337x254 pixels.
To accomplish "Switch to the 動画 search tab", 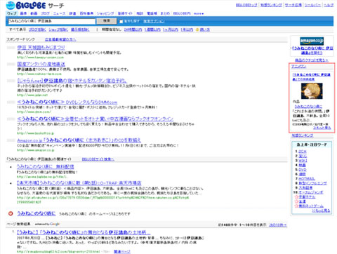I will [34, 13].
